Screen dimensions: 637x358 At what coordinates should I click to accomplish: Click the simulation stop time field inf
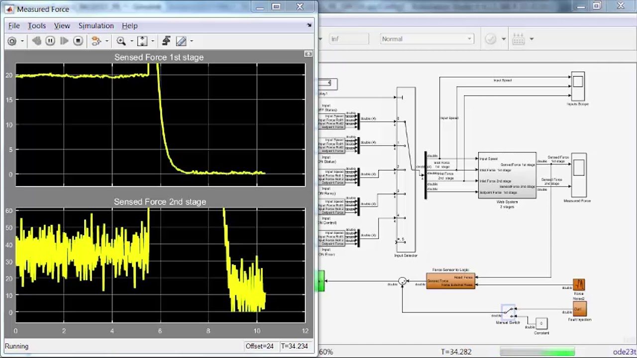click(x=349, y=39)
